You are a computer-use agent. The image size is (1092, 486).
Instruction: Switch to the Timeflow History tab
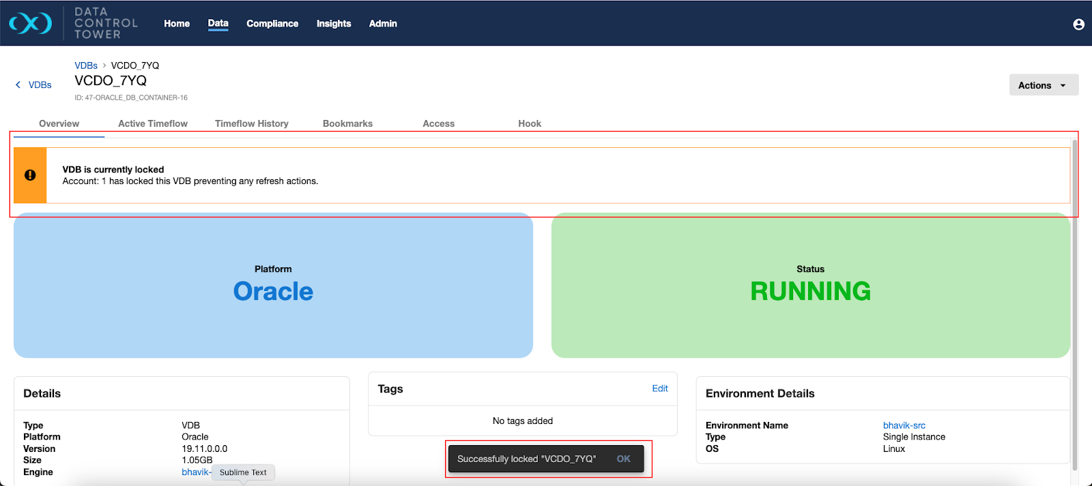251,124
